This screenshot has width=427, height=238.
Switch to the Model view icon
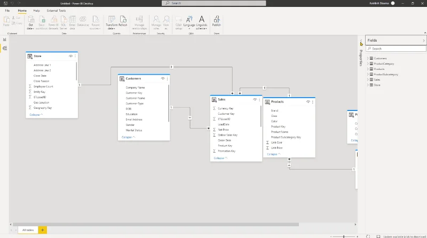pyautogui.click(x=5, y=49)
